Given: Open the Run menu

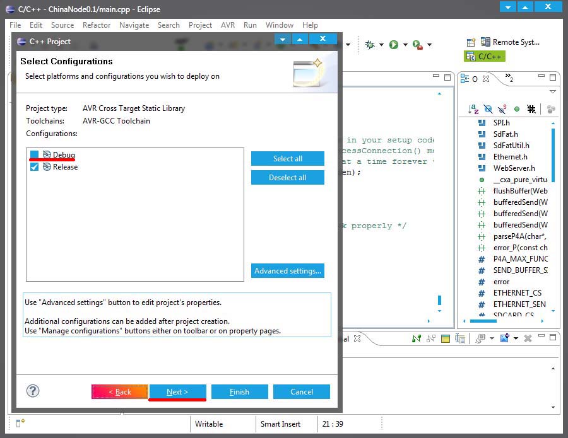Looking at the screenshot, I should 250,25.
